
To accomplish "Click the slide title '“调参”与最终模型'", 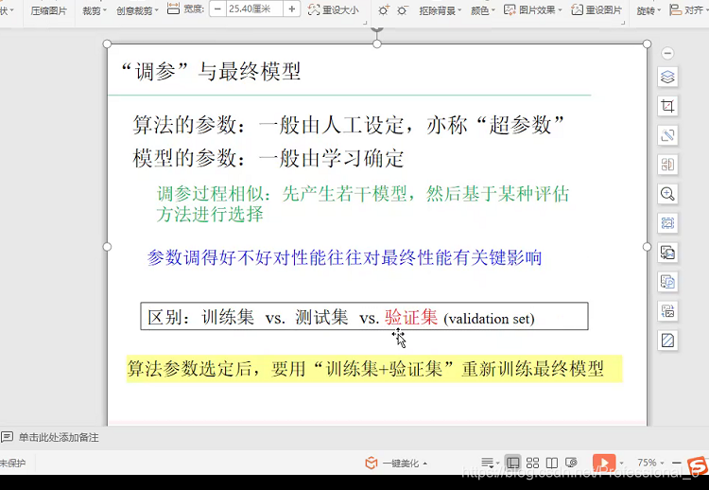I will click(211, 72).
